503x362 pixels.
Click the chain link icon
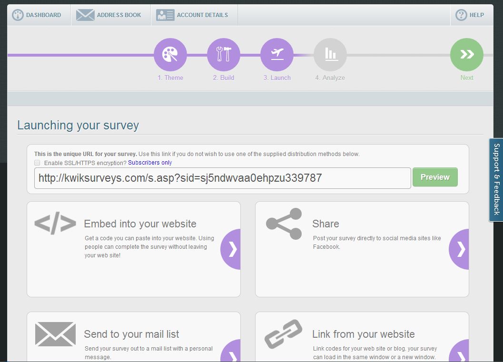(284, 334)
